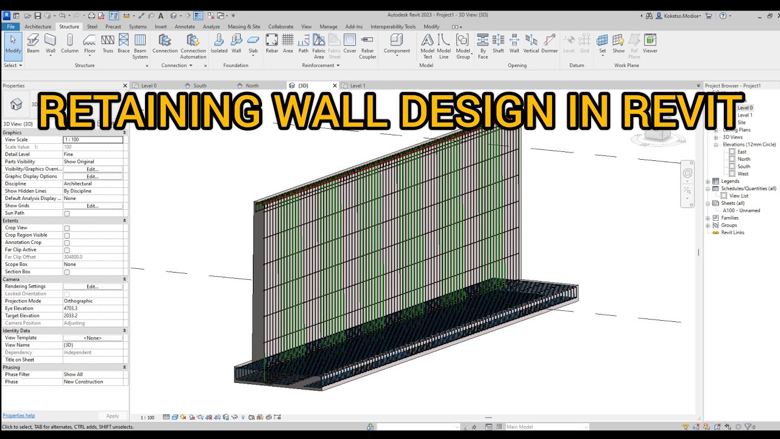
Task: Collapse the Graphics section in Properties
Action: (125, 132)
